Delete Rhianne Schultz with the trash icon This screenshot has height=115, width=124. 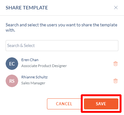116,81
